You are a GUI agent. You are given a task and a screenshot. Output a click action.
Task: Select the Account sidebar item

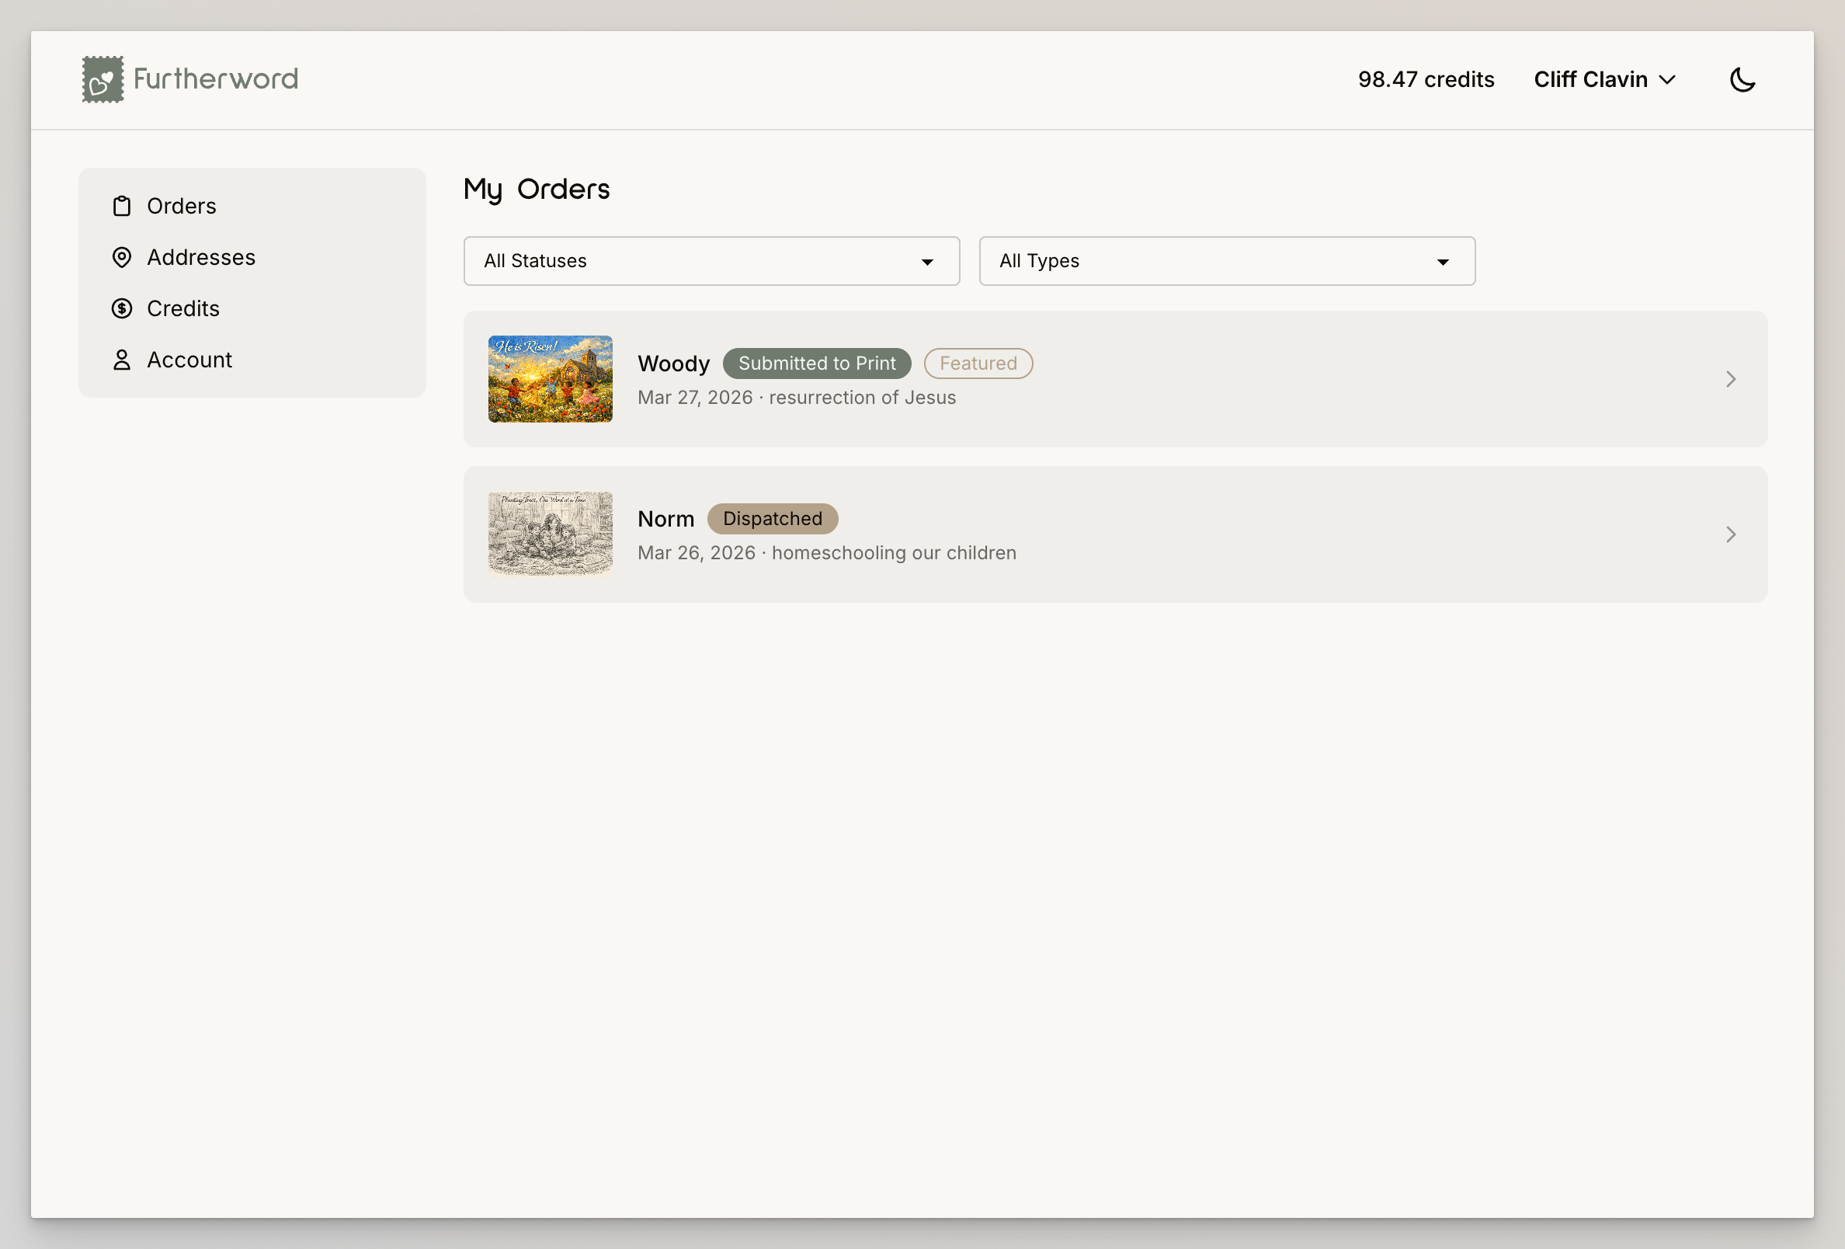tap(189, 360)
